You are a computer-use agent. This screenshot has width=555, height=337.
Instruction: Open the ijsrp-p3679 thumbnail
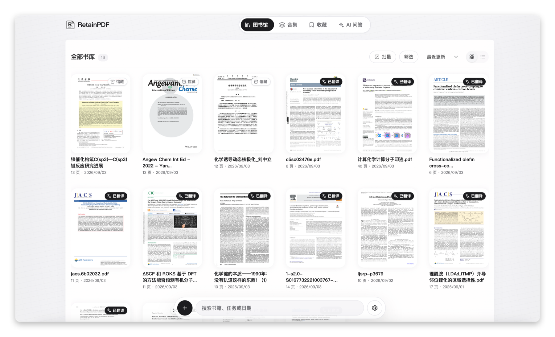click(x=387, y=228)
